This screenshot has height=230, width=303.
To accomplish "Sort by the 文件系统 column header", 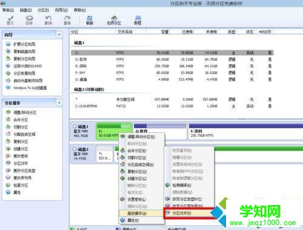I will coord(130,32).
